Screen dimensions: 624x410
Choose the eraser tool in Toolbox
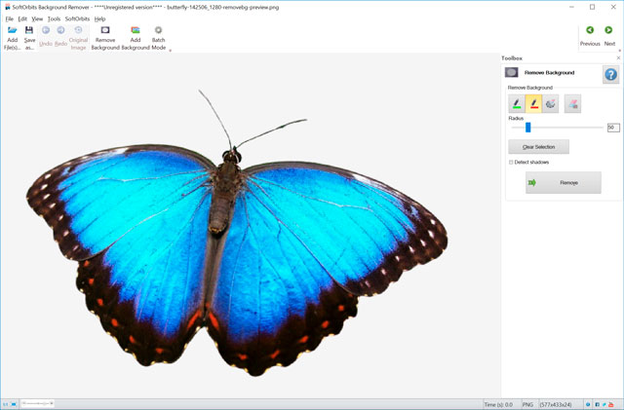click(572, 104)
